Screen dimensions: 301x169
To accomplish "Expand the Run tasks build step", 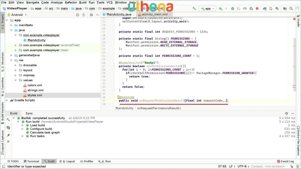I will click(x=23, y=136).
